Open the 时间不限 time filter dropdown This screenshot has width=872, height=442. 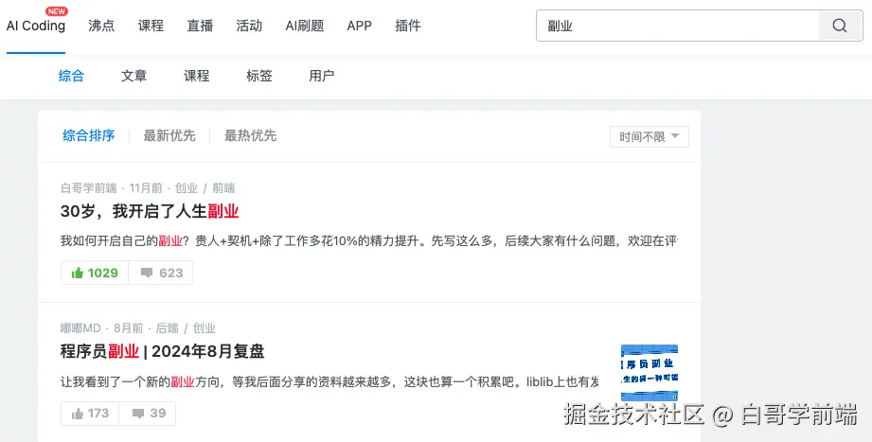(x=649, y=137)
